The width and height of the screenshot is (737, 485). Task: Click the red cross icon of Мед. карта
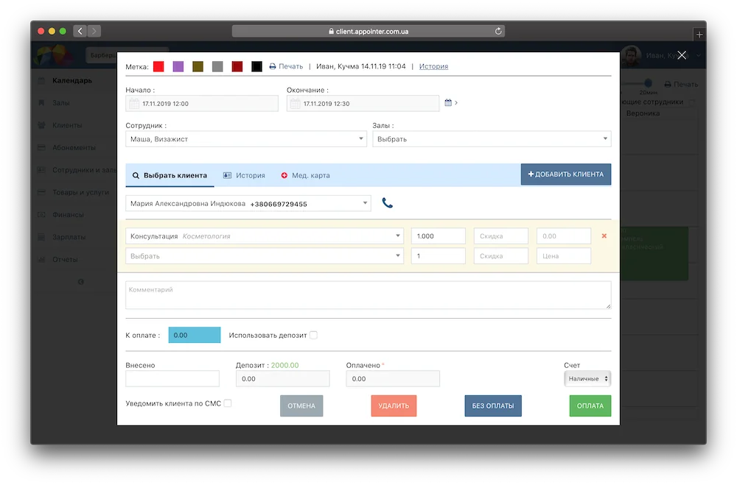tap(284, 175)
